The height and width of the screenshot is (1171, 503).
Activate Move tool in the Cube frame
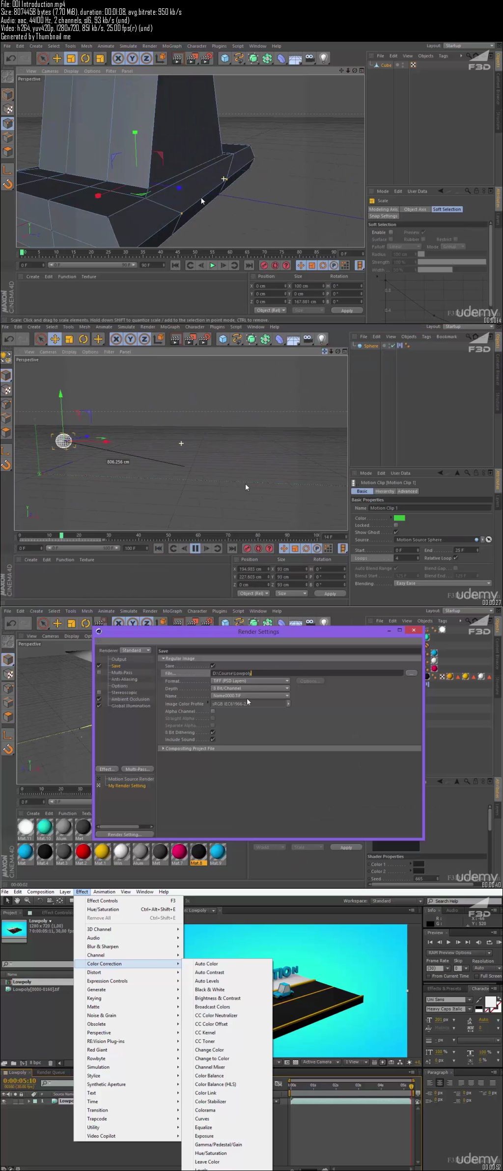click(57, 58)
